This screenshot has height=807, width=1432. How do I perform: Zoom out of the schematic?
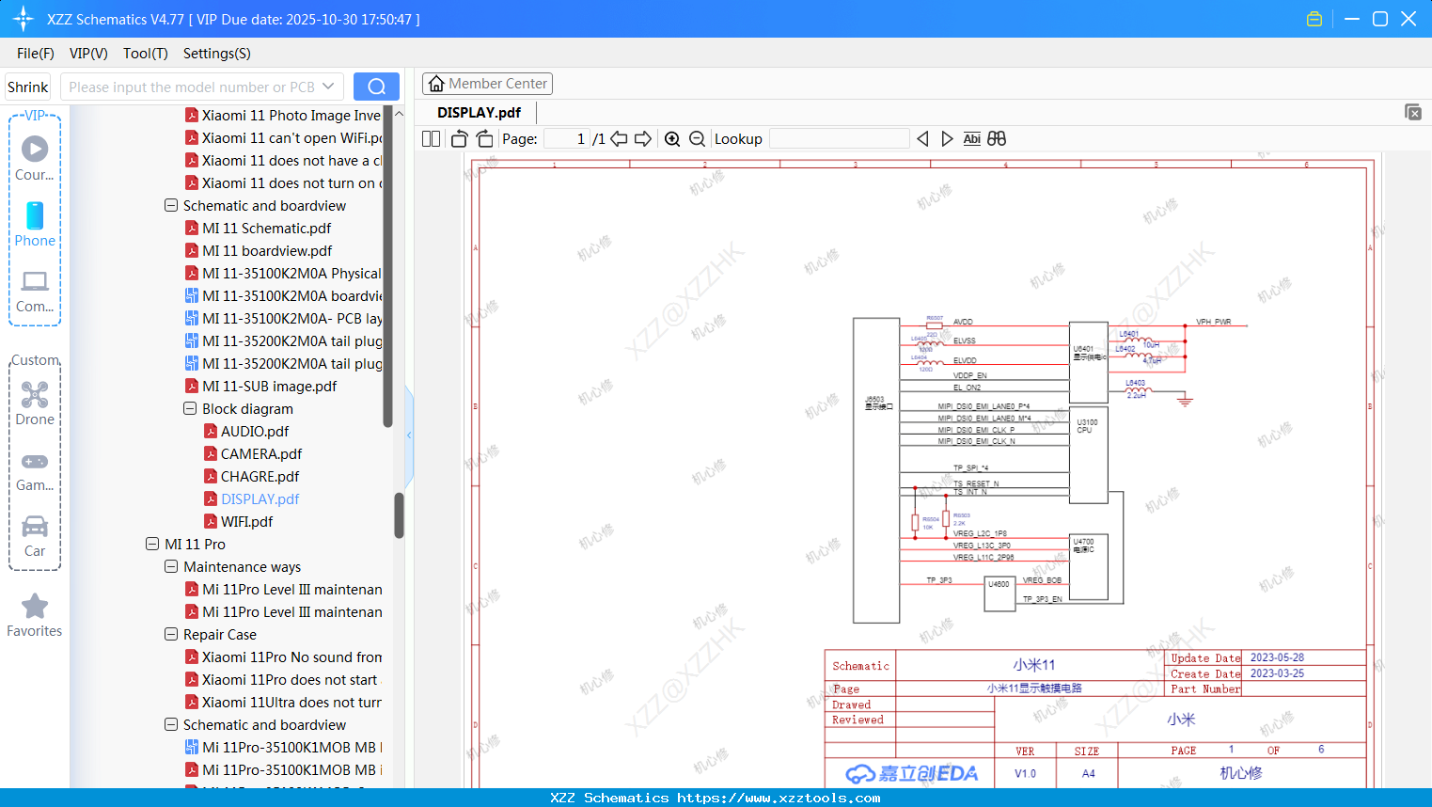(697, 139)
